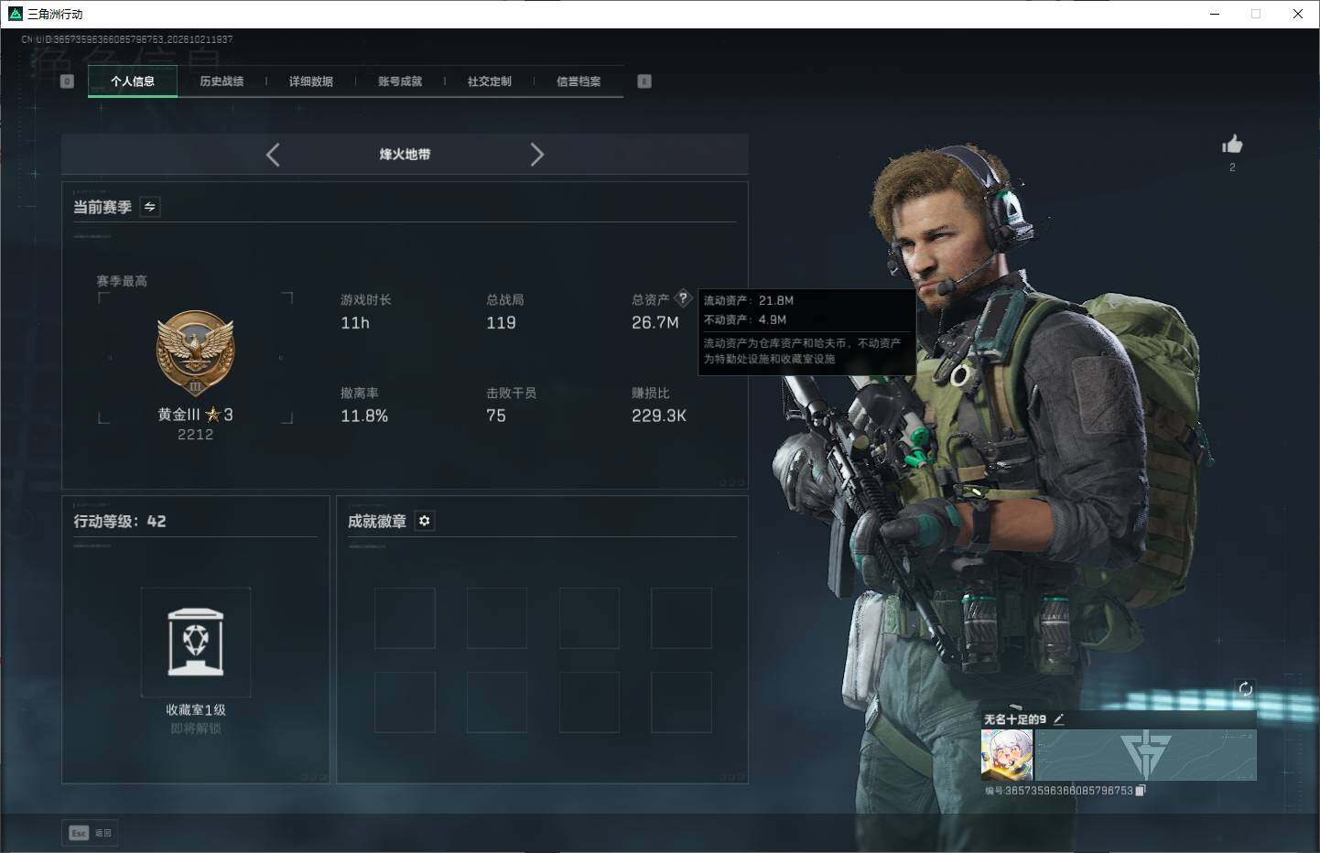Click the 黄金III rank badge emblem
Screen dimensions: 1320x853
coord(195,354)
